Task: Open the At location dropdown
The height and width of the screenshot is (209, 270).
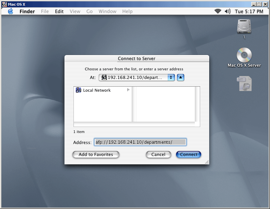Action: tap(171, 78)
